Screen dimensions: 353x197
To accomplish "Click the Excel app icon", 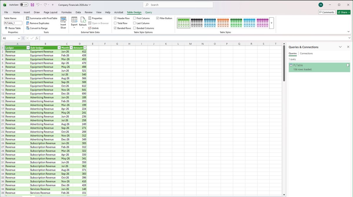I will pyautogui.click(x=5, y=5).
